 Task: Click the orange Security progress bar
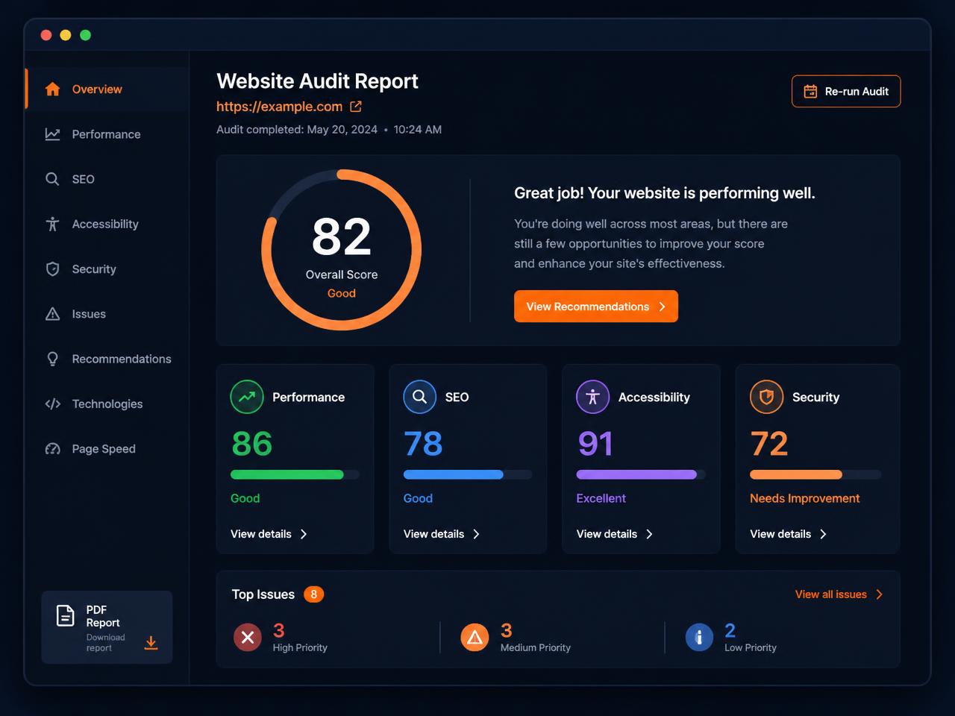(815, 474)
